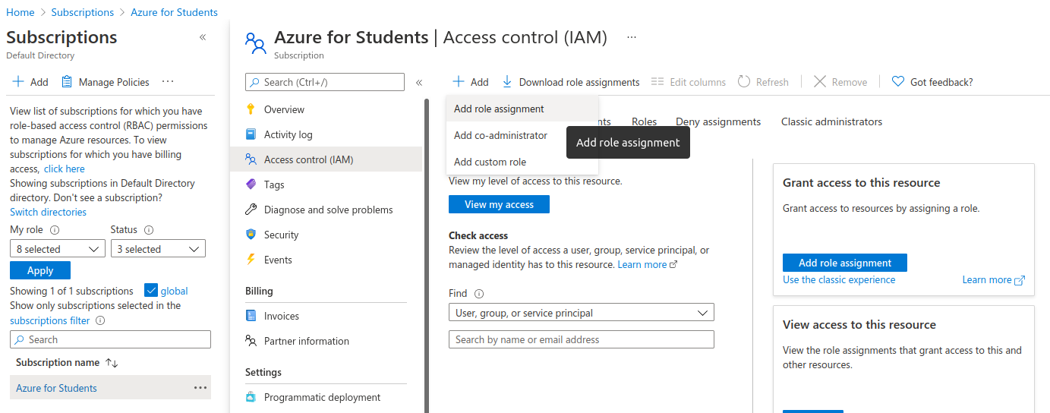The width and height of the screenshot is (1050, 413).
Task: Click the Switch directories link
Action: pyautogui.click(x=48, y=212)
